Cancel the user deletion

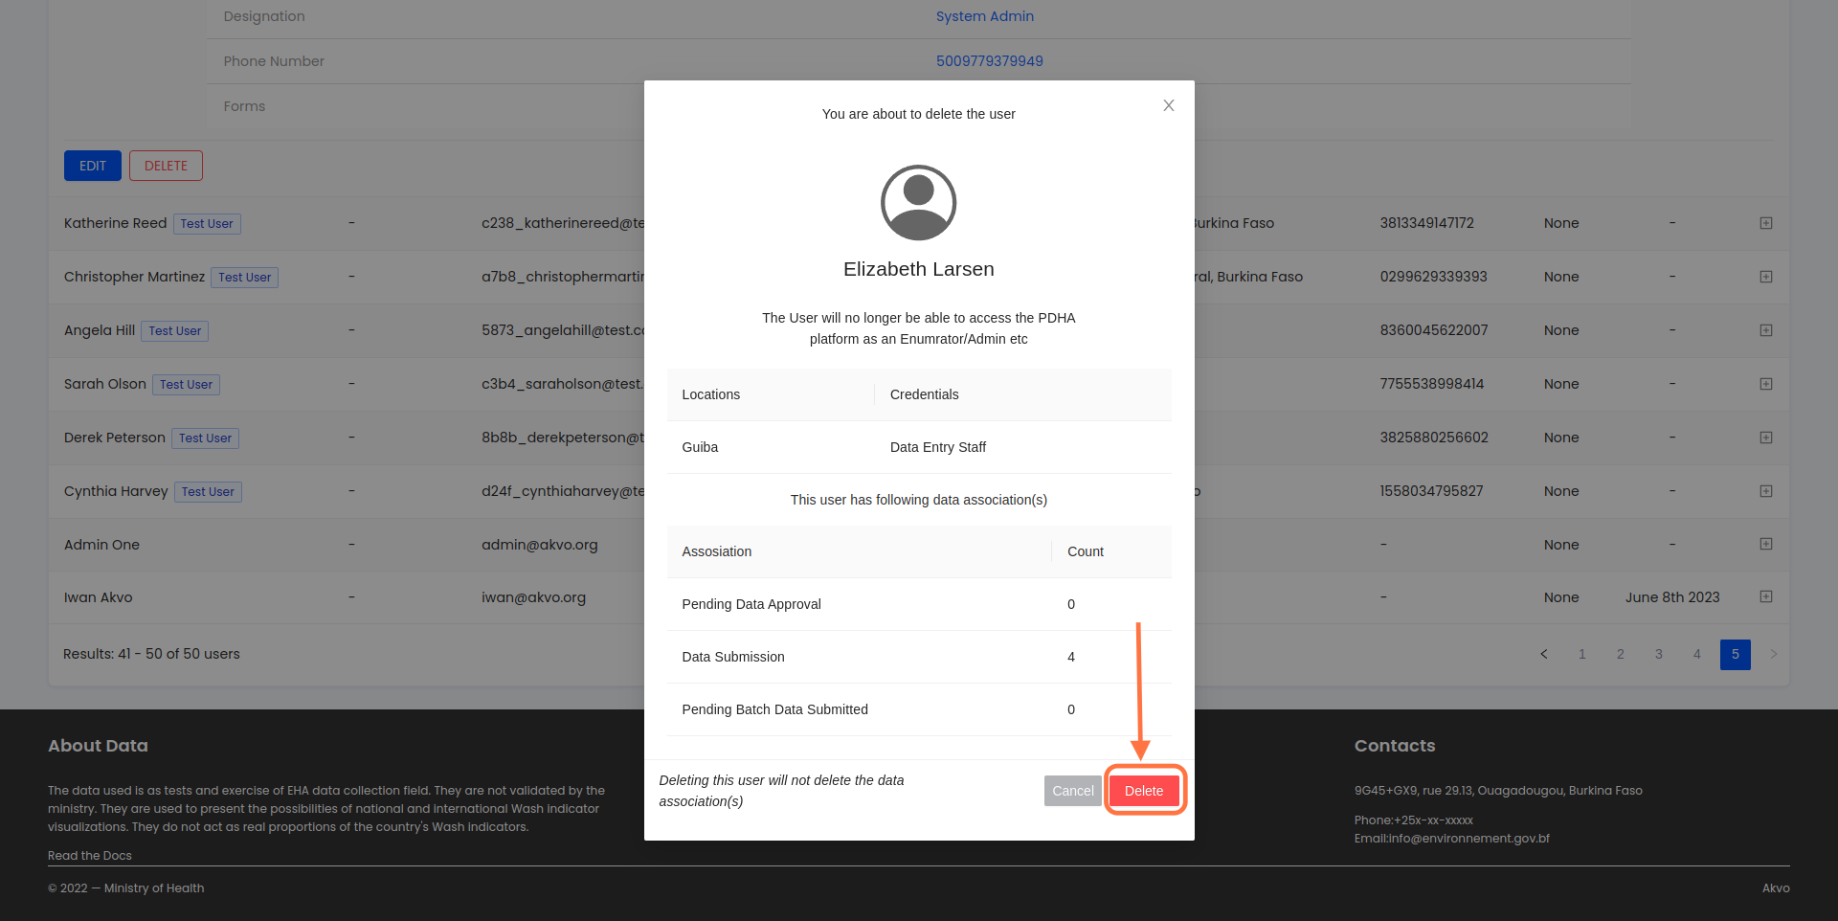pos(1072,791)
